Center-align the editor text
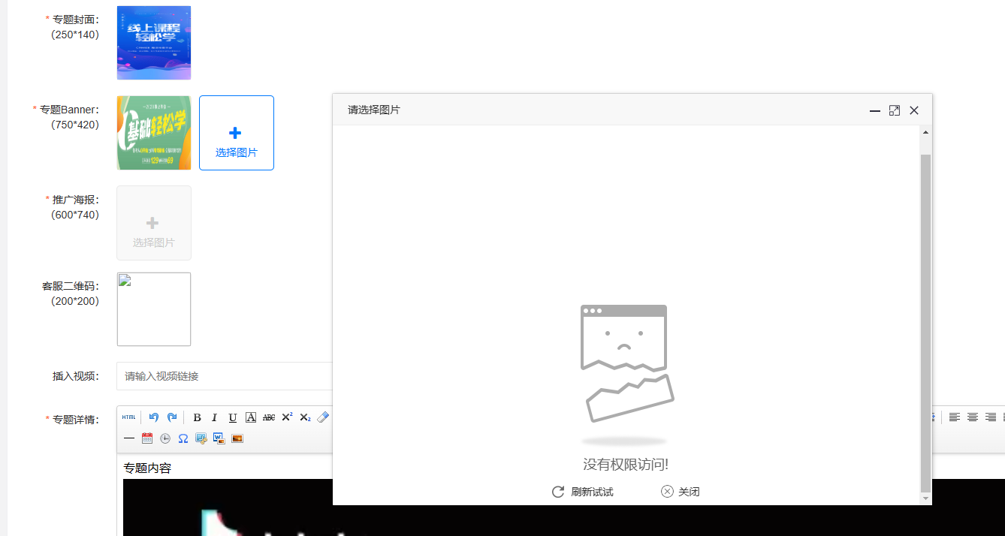The width and height of the screenshot is (1005, 536). (x=973, y=417)
